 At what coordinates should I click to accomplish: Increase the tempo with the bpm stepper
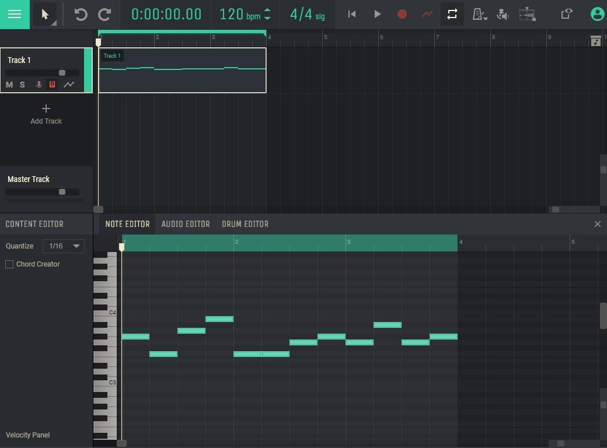click(267, 10)
